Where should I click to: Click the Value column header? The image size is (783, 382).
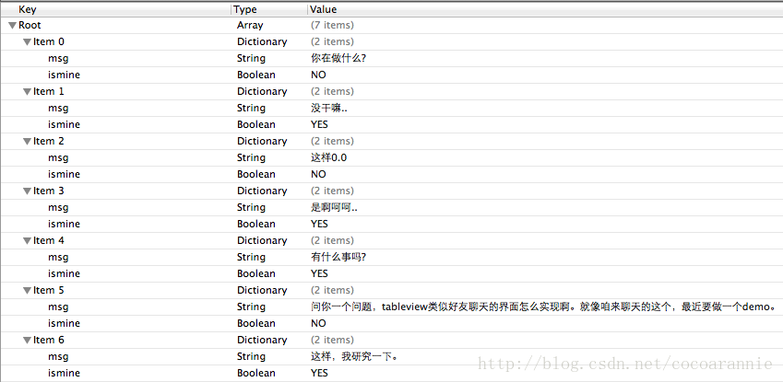pos(323,9)
